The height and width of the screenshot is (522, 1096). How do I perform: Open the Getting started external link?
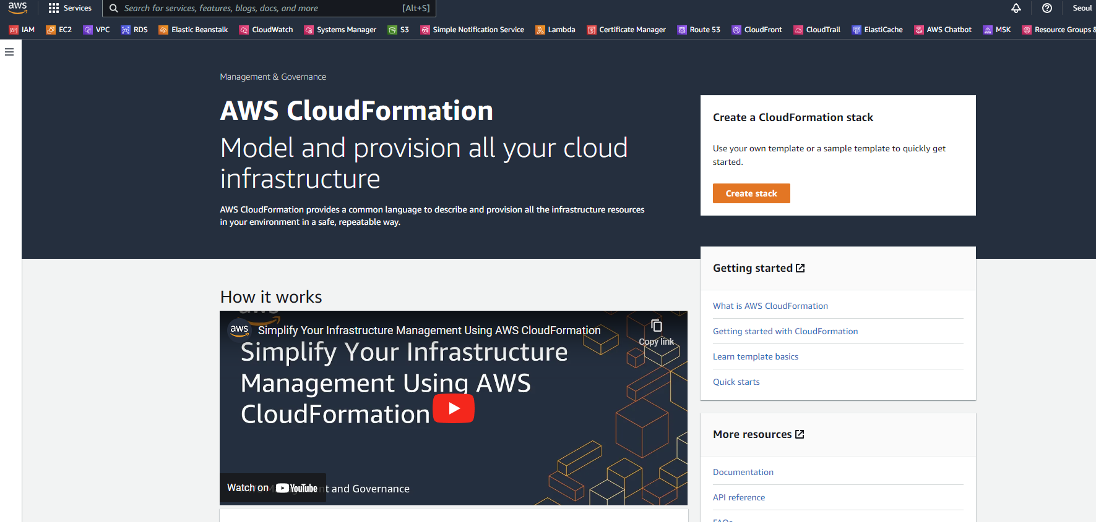coord(759,268)
